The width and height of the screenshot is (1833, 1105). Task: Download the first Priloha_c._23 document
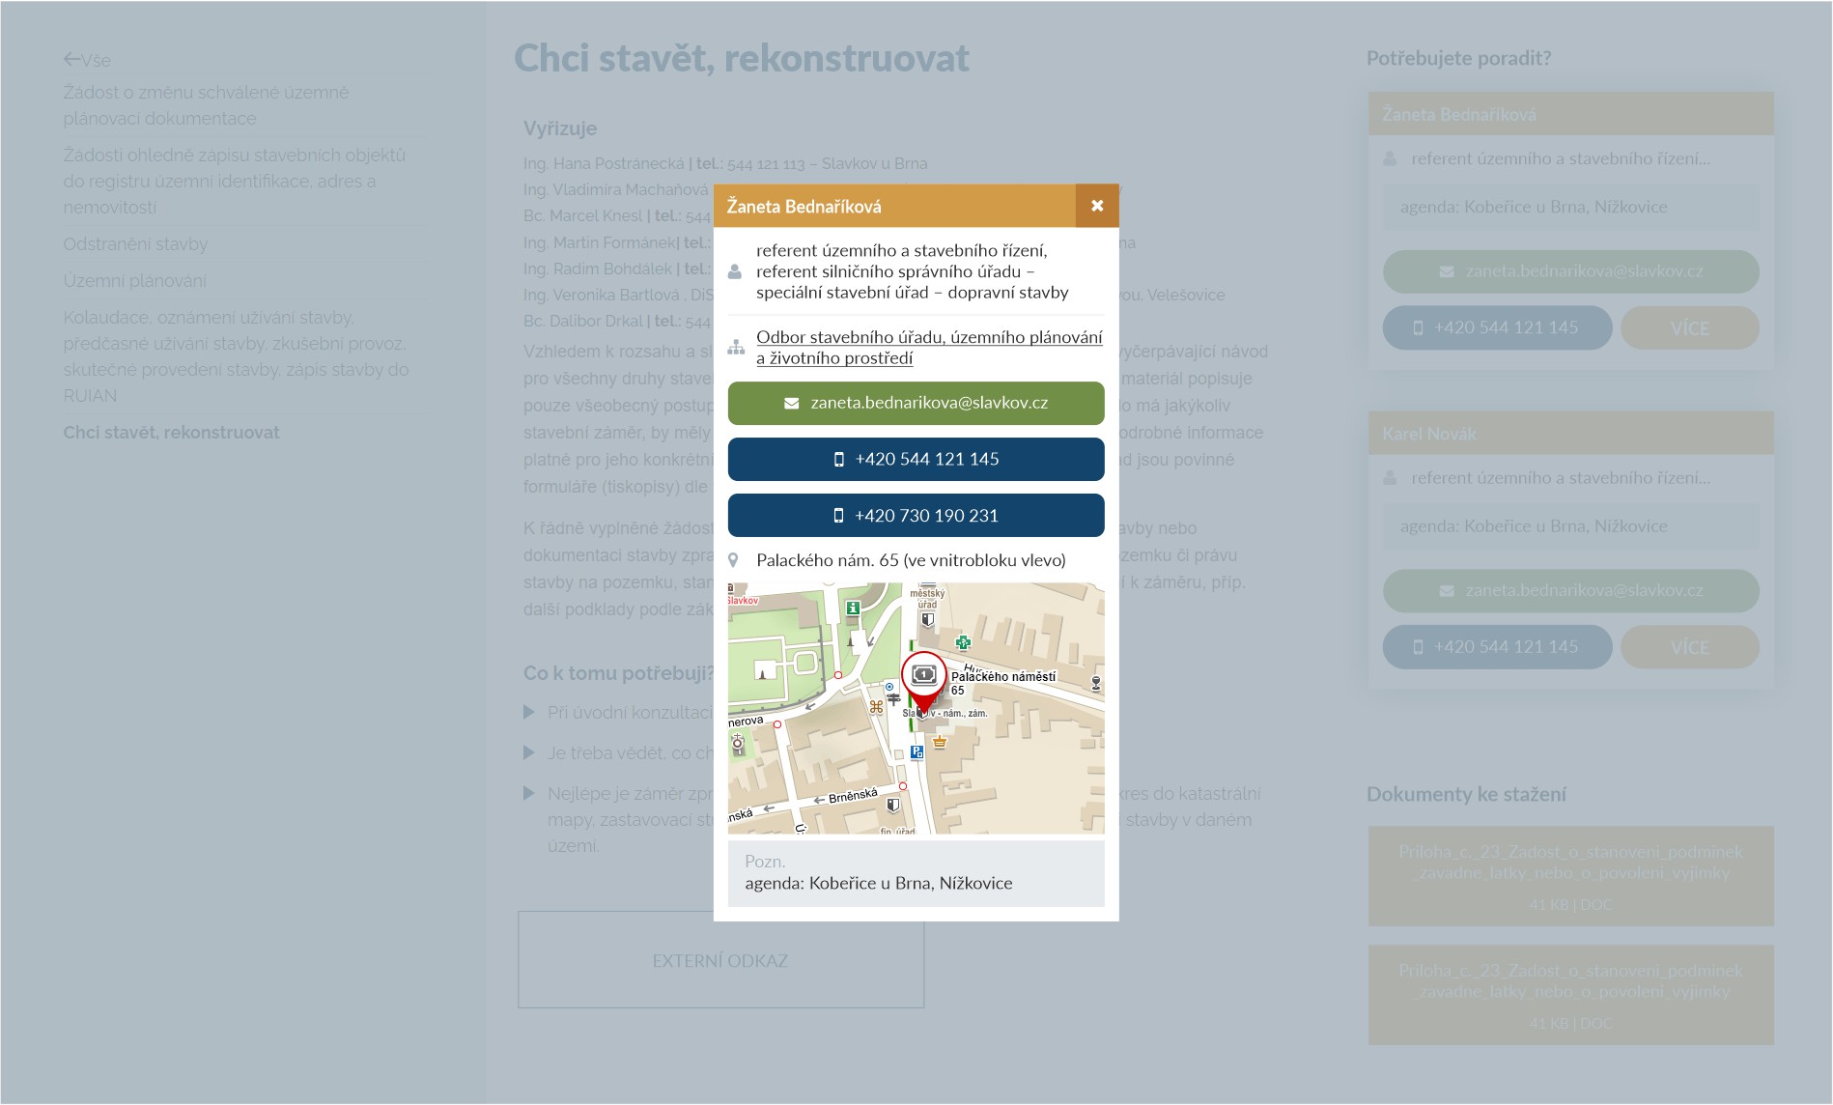pyautogui.click(x=1570, y=876)
